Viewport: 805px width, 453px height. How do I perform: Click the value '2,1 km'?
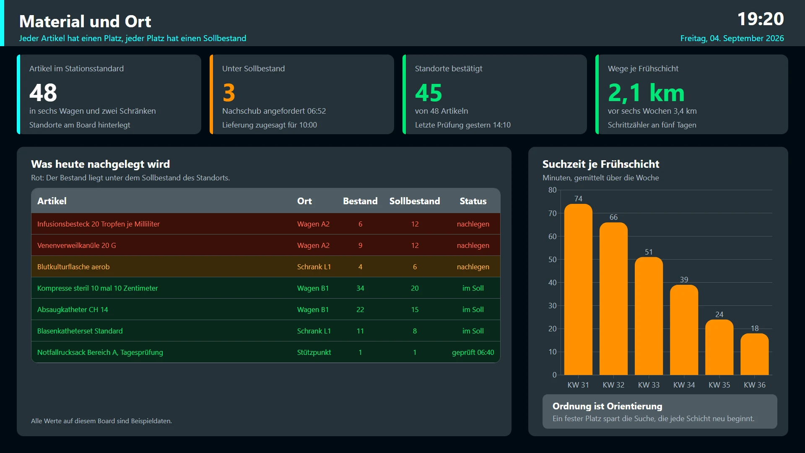(646, 92)
